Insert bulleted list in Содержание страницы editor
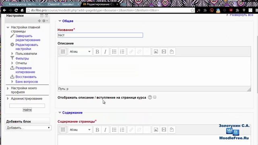 (114, 130)
